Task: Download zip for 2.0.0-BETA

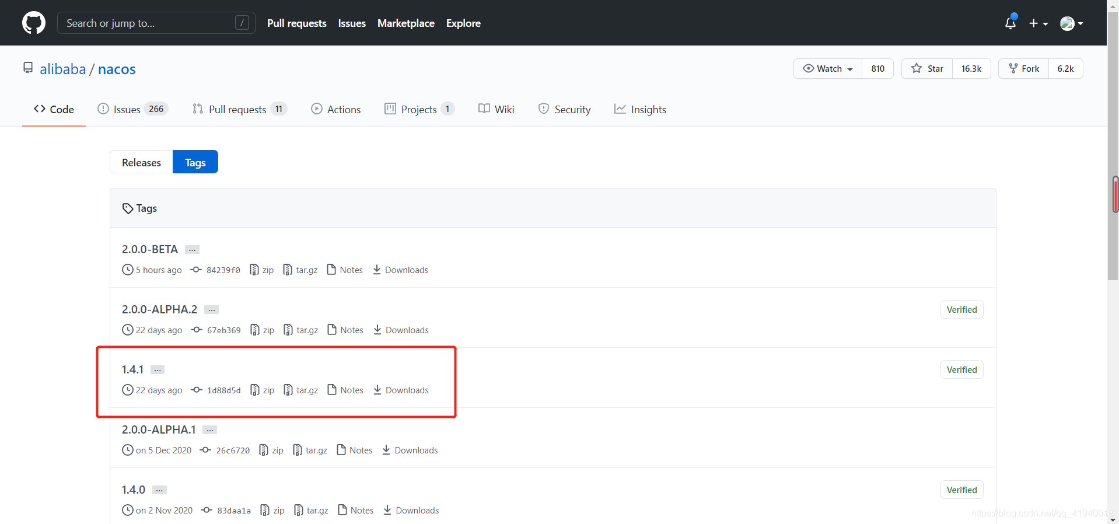Action: [x=262, y=270]
